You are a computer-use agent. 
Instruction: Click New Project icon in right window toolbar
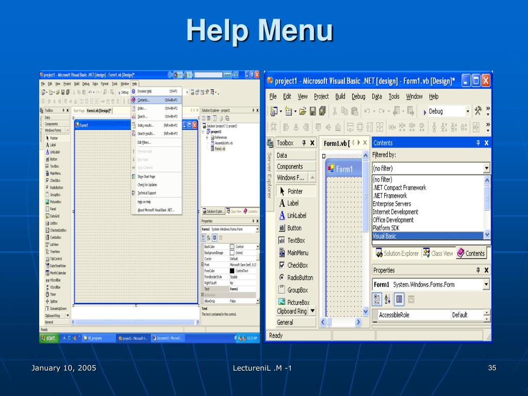pyautogui.click(x=273, y=111)
